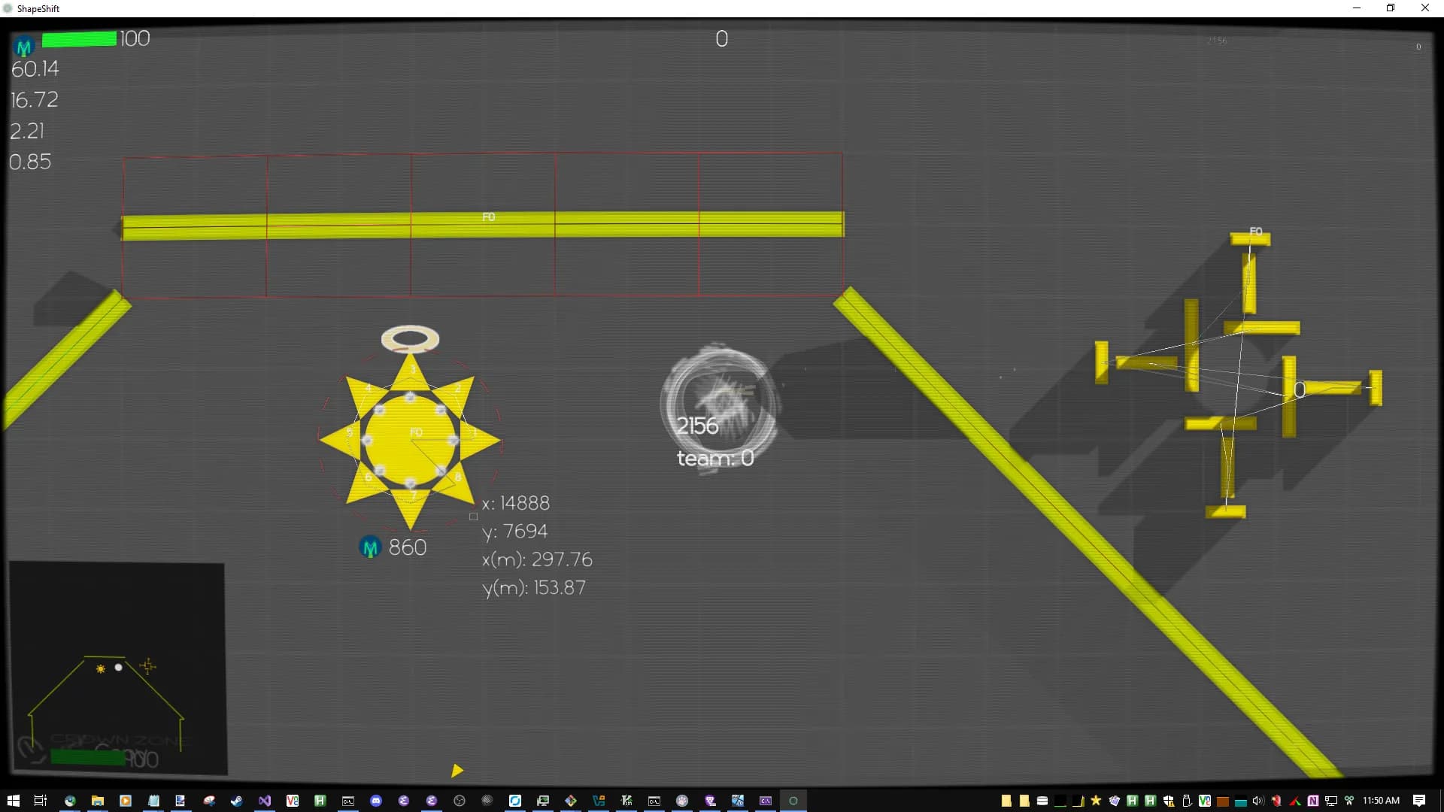Click the M emblem next to "860"

coord(370,547)
